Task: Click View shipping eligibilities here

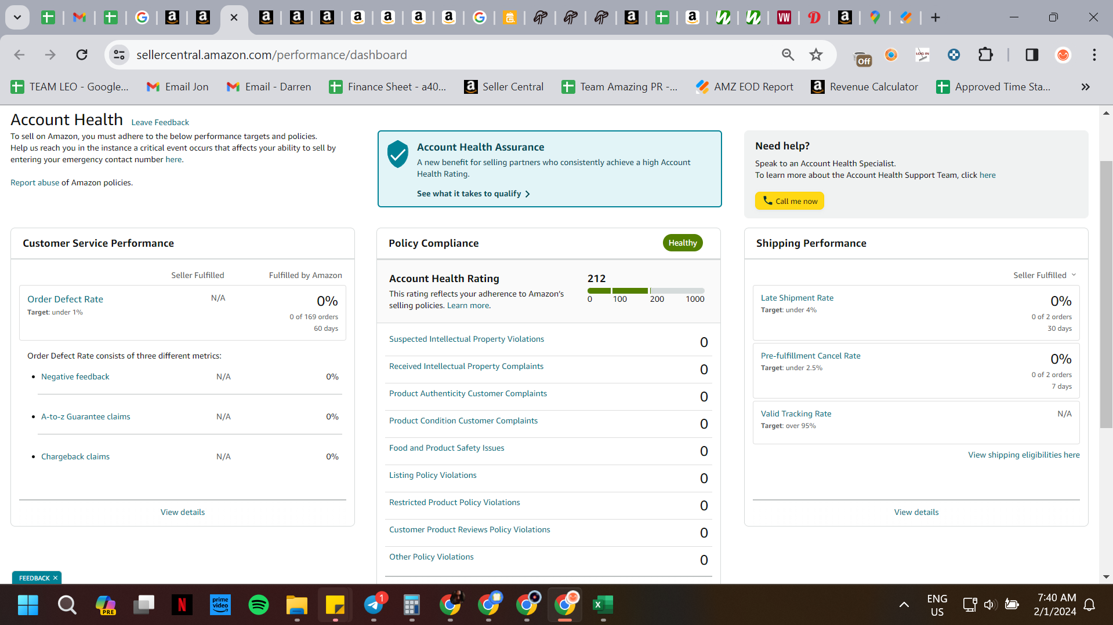Action: (1024, 455)
